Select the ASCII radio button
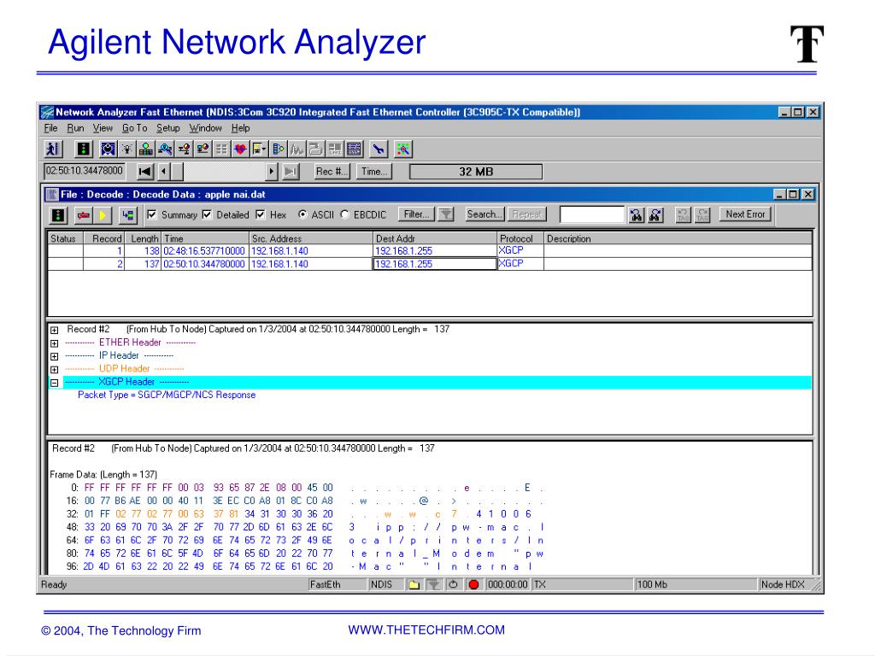Image resolution: width=875 pixels, height=656 pixels. tap(302, 214)
